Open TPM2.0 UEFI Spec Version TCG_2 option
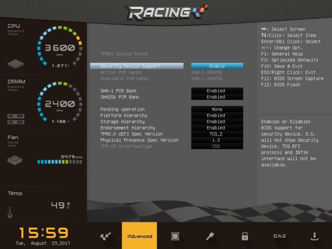The image size is (332, 249). point(217,134)
